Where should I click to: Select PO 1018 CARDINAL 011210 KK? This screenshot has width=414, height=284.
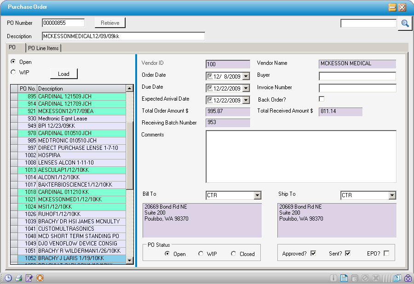point(69,192)
